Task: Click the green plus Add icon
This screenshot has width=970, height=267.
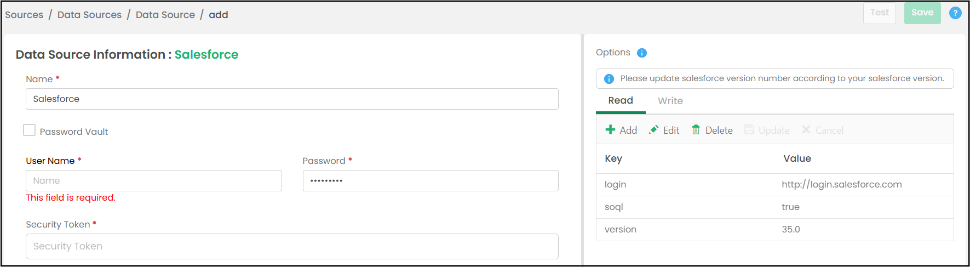Action: pyautogui.click(x=610, y=130)
